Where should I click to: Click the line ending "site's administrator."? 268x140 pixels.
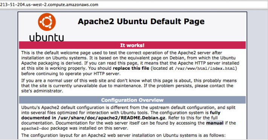[42, 91]
